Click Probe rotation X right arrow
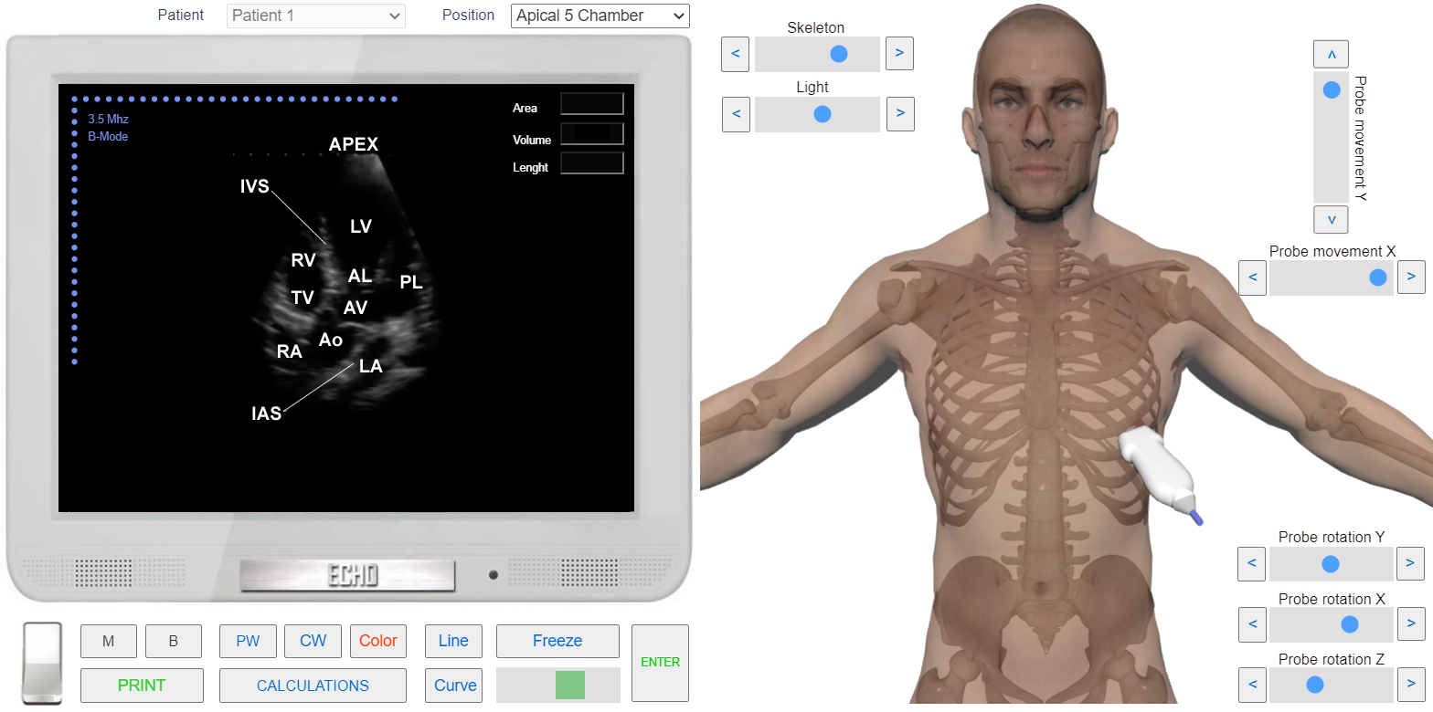1433x712 pixels. coord(1411,624)
